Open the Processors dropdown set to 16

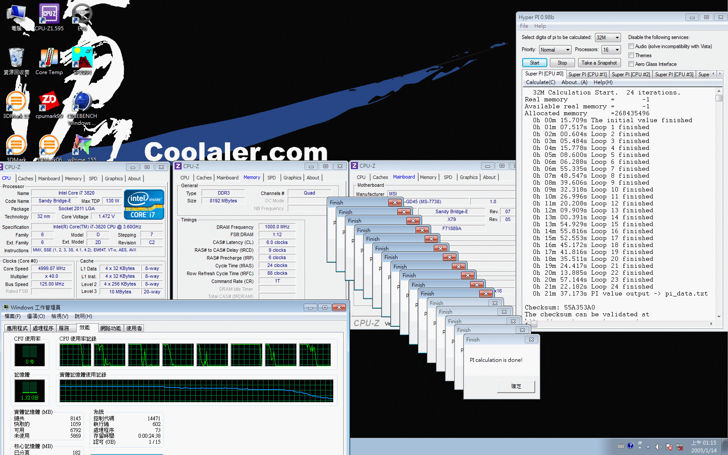point(611,50)
